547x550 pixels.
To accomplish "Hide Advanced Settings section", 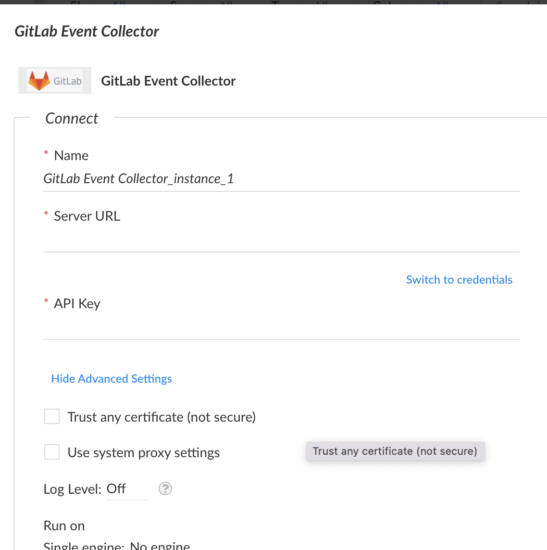I will pos(112,379).
